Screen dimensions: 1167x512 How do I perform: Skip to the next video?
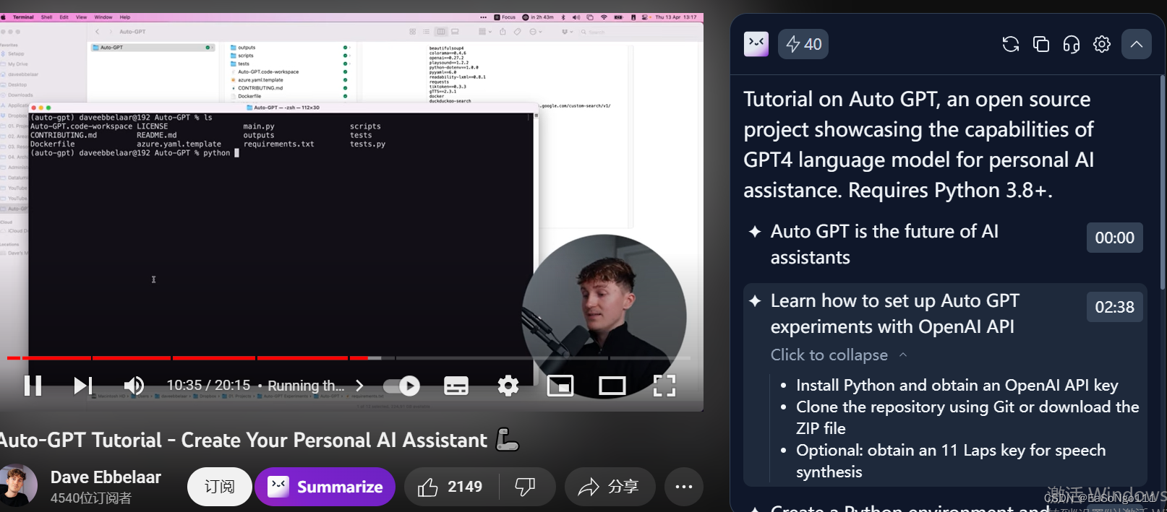pyautogui.click(x=83, y=386)
